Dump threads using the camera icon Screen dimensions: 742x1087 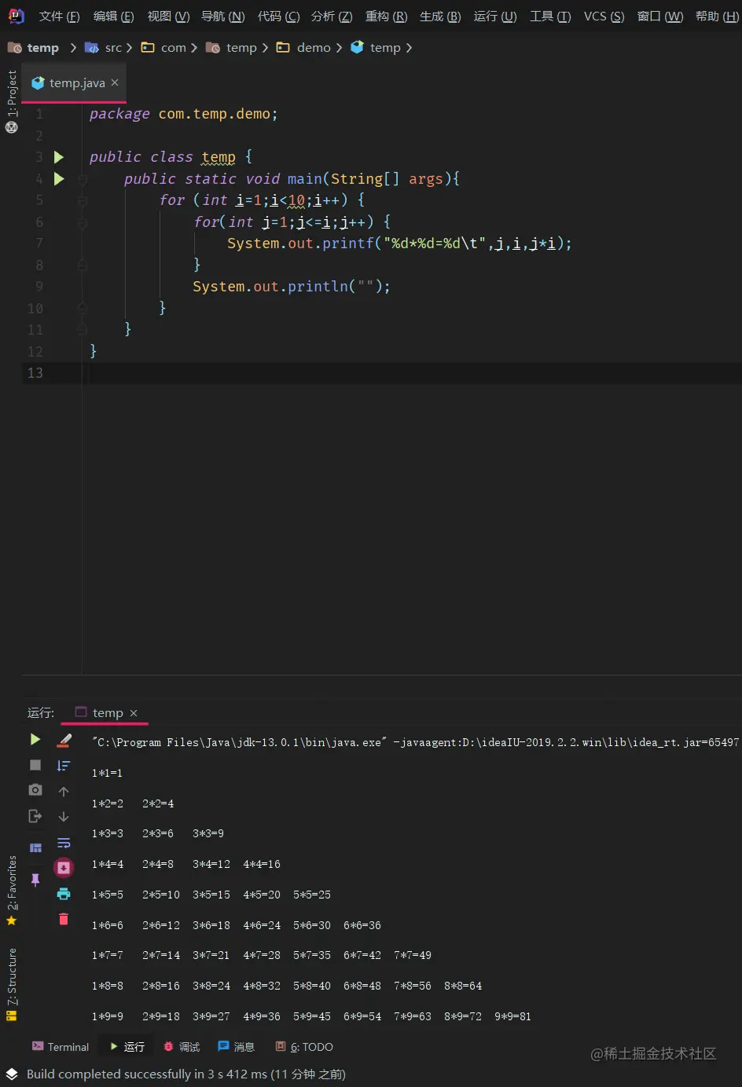(35, 789)
